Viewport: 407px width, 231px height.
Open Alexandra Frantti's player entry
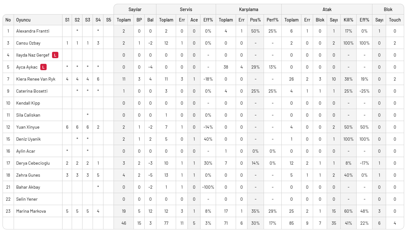tap(33, 31)
